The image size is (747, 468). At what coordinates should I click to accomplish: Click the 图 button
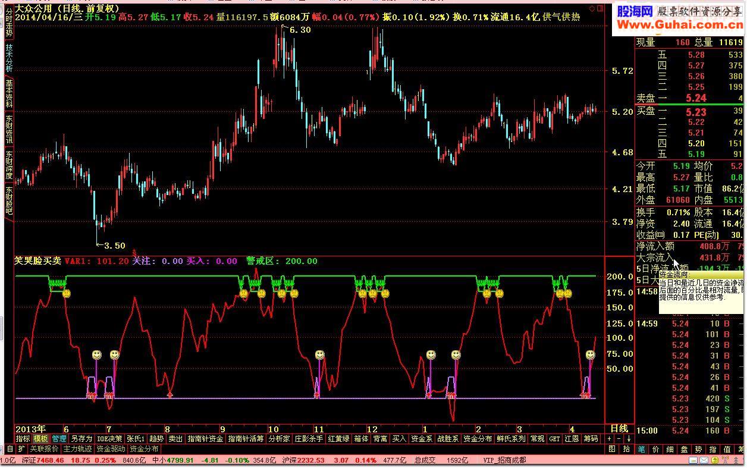pyautogui.click(x=613, y=450)
